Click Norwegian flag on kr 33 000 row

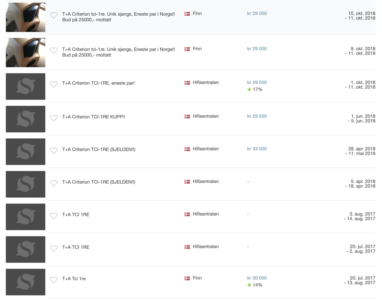187,149
